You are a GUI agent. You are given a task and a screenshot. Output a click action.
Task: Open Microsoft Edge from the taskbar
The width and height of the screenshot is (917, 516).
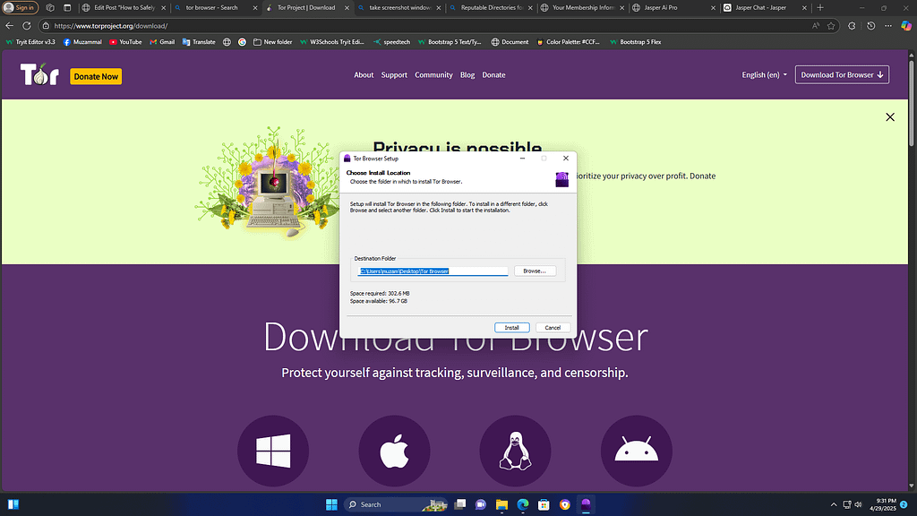[x=523, y=504]
